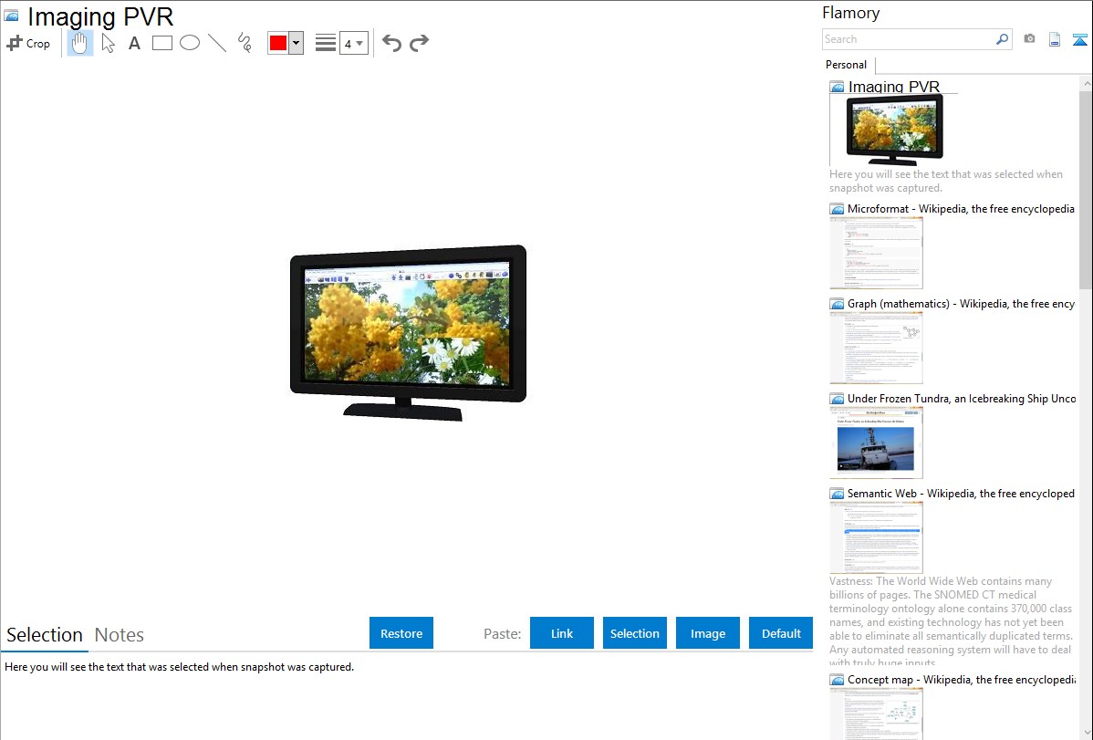This screenshot has width=1093, height=740.
Task: Click the page document icon
Action: pos(1055,39)
